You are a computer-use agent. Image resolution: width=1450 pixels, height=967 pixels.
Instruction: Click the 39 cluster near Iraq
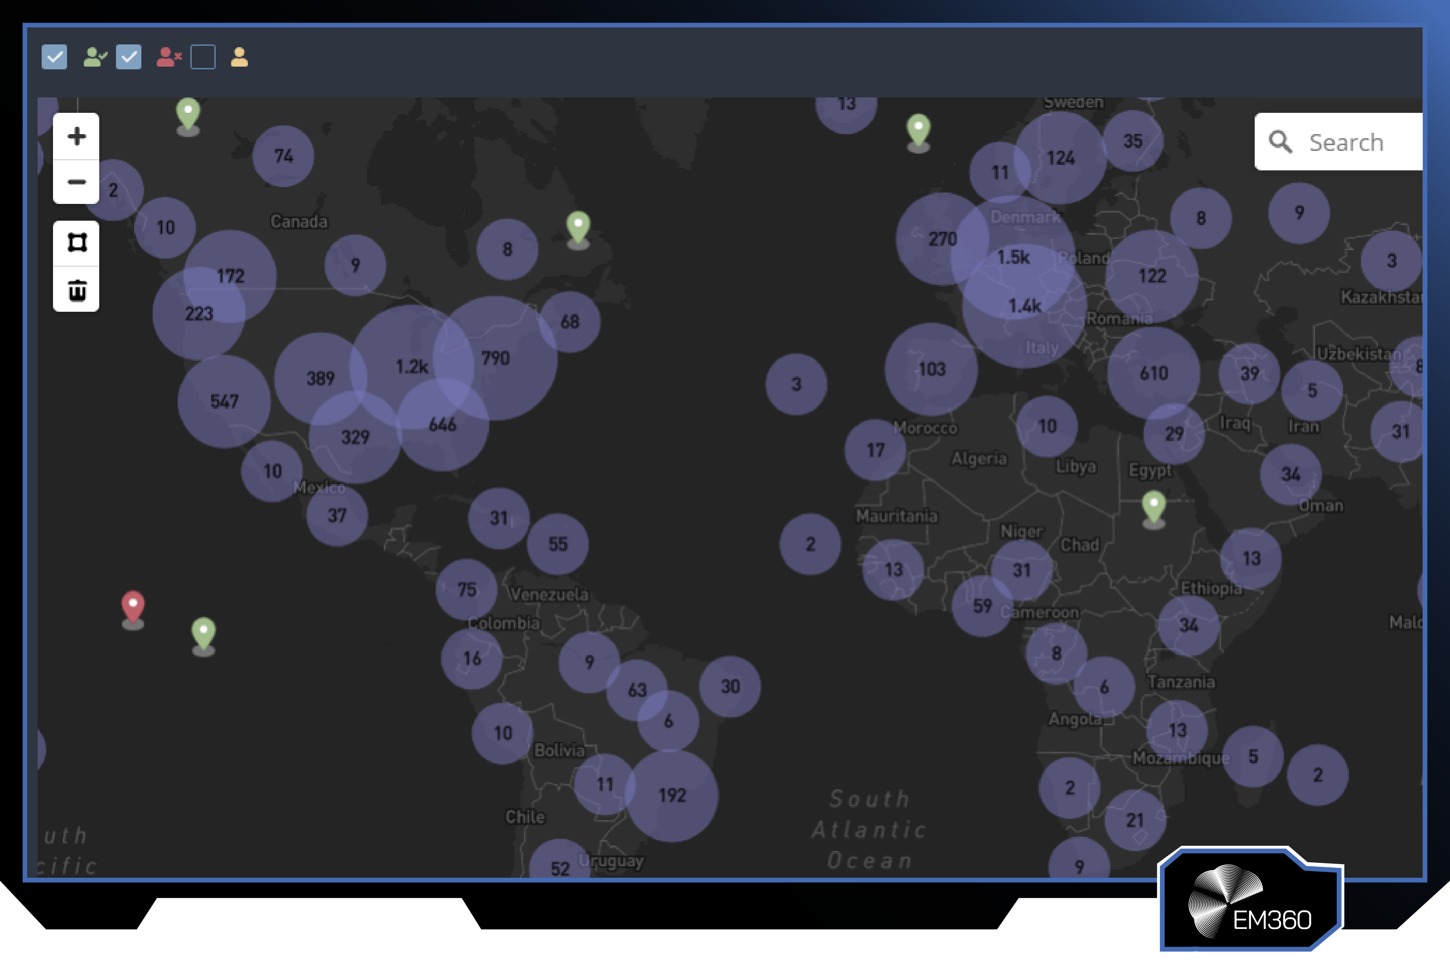[x=1250, y=374]
